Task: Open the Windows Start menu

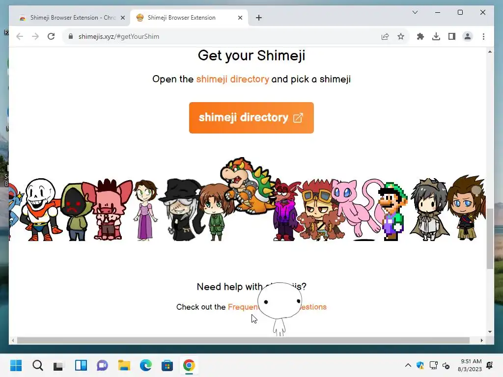Action: 16,365
